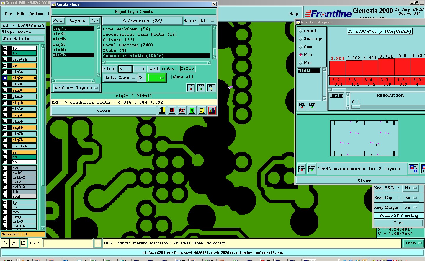This screenshot has width=425, height=261.
Task: Click the next result arrow button
Action: (140, 69)
